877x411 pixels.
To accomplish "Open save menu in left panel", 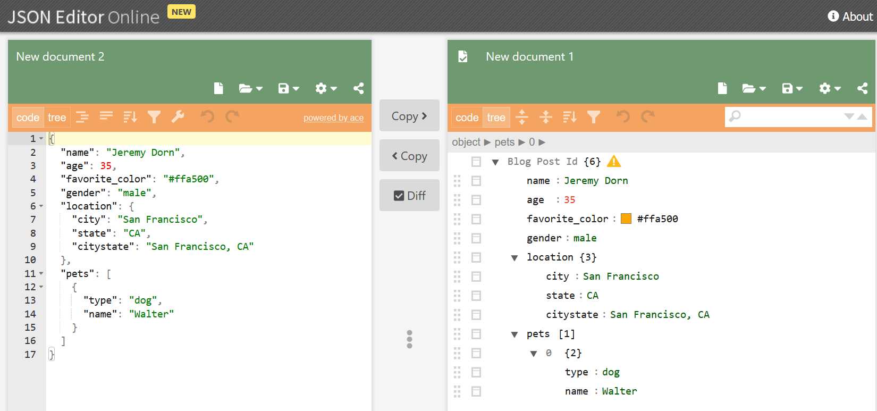I will click(x=289, y=88).
